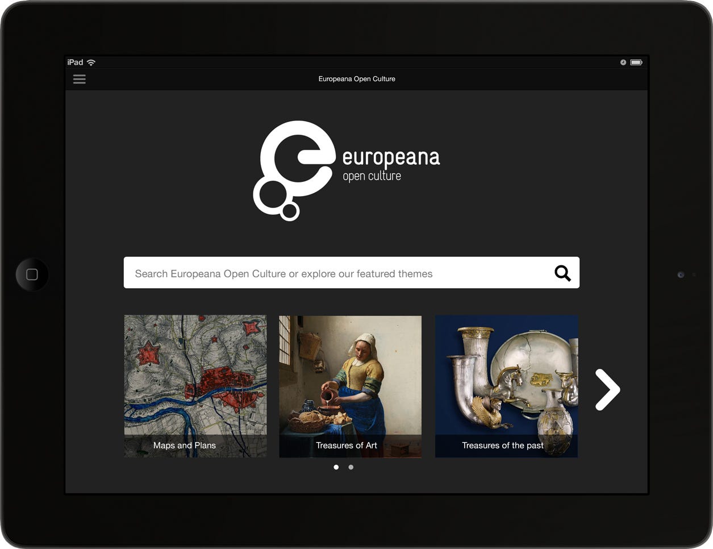Open the hamburger menu icon
This screenshot has height=549, width=713.
coord(80,79)
